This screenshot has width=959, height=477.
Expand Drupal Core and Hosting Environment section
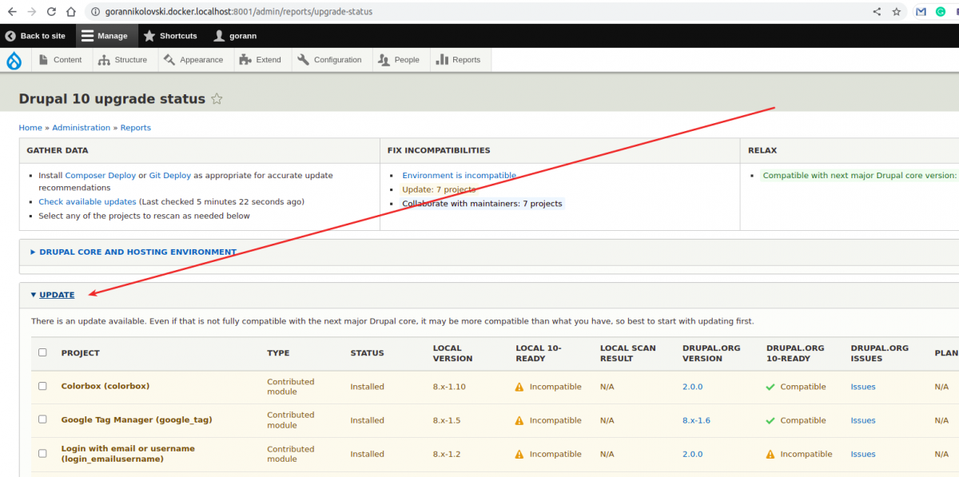[x=138, y=252]
